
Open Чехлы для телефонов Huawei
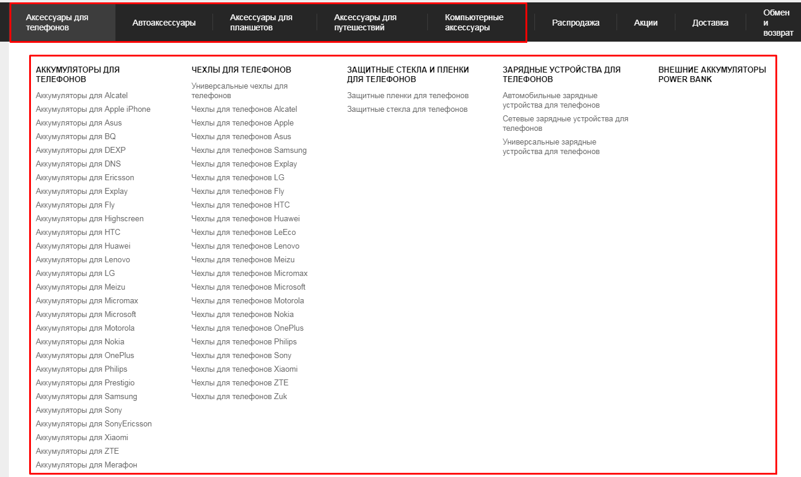coord(246,218)
